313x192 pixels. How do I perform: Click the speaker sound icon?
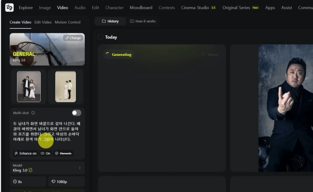click(42, 153)
